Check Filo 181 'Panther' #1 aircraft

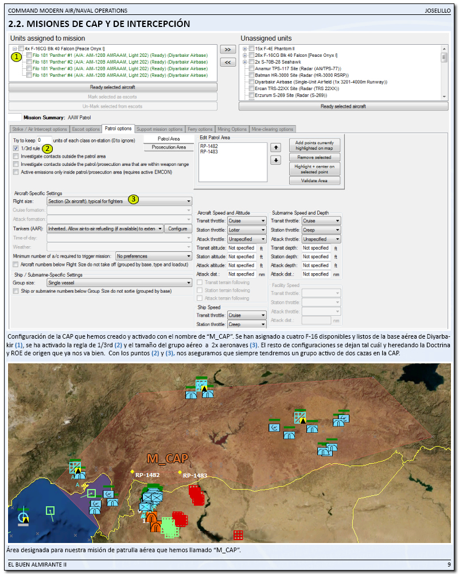pos(29,55)
